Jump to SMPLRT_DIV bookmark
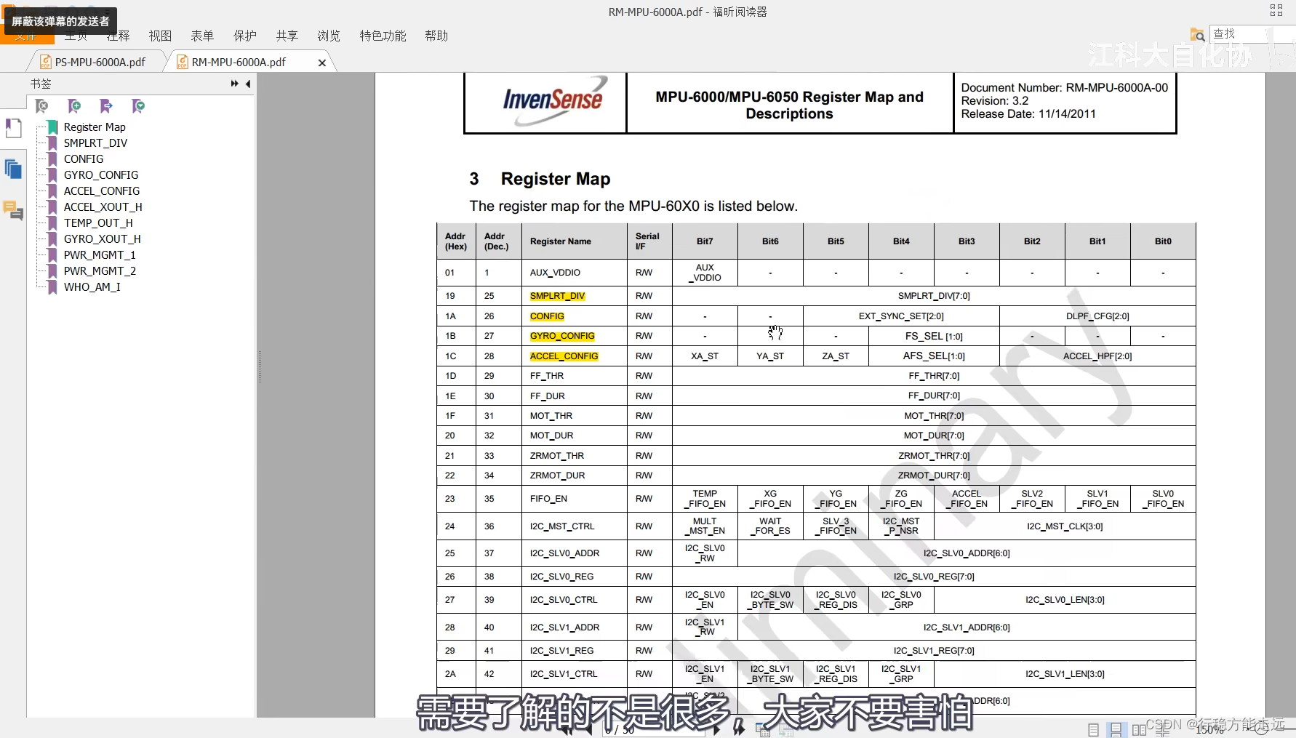The height and width of the screenshot is (738, 1296). 95,143
